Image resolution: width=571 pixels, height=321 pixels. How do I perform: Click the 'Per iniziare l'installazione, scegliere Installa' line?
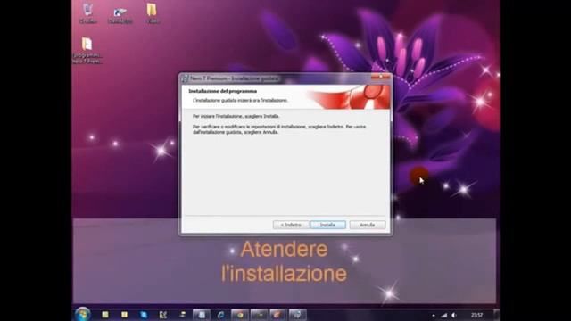coord(236,116)
